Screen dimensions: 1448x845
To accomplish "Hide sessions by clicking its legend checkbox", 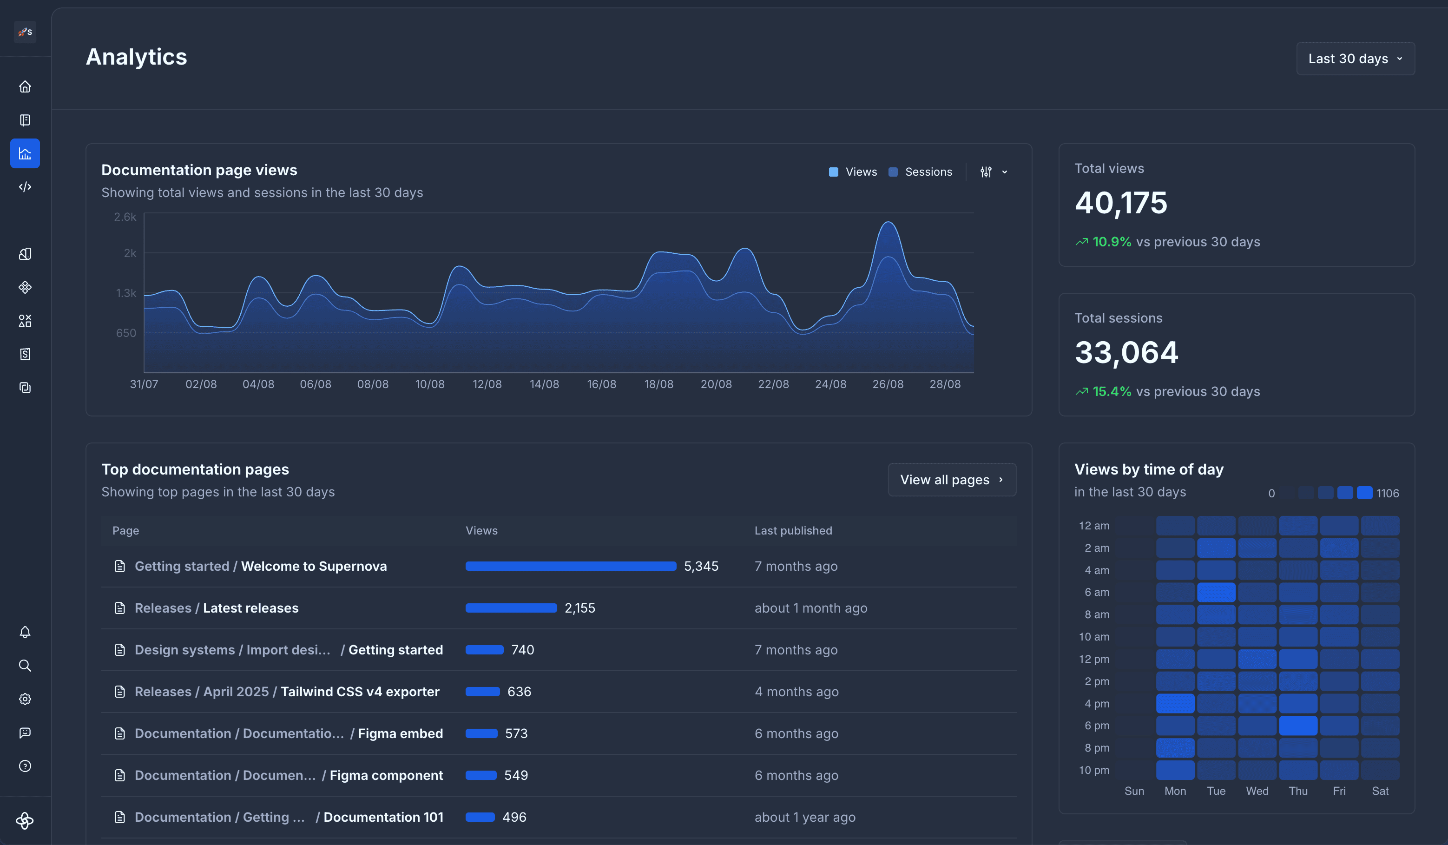I will (894, 172).
